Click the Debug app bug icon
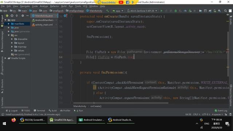The image size is (233, 131). pos(175,11)
